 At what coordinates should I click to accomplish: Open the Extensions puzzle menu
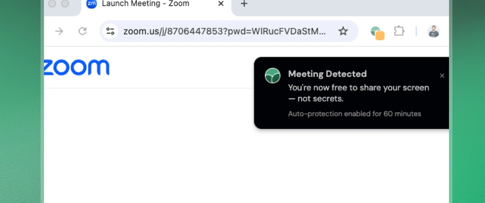click(x=399, y=31)
